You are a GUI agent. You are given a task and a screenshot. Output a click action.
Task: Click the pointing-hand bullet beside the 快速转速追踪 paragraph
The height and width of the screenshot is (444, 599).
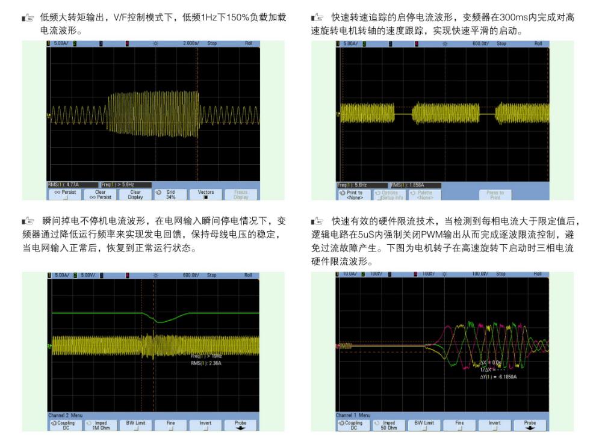point(315,19)
